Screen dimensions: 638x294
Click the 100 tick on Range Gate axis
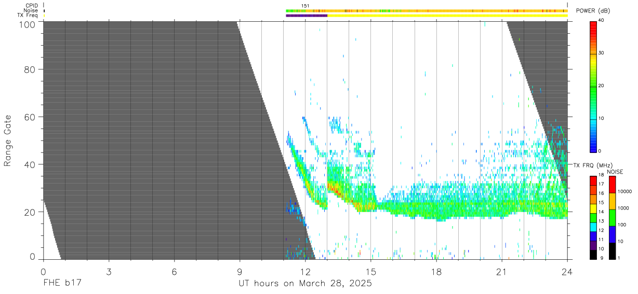[28, 24]
